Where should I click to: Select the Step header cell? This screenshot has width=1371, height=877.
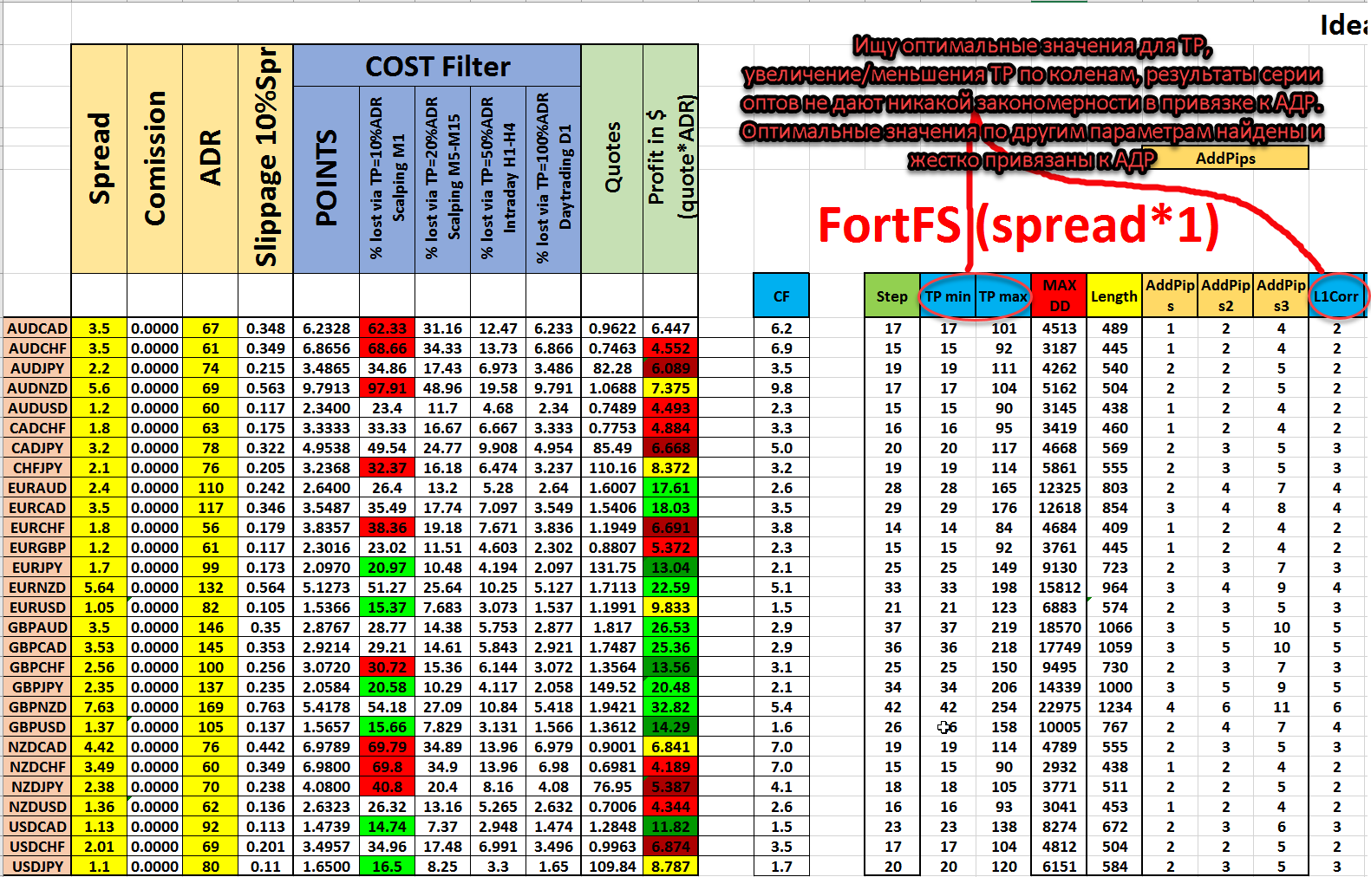tap(892, 296)
